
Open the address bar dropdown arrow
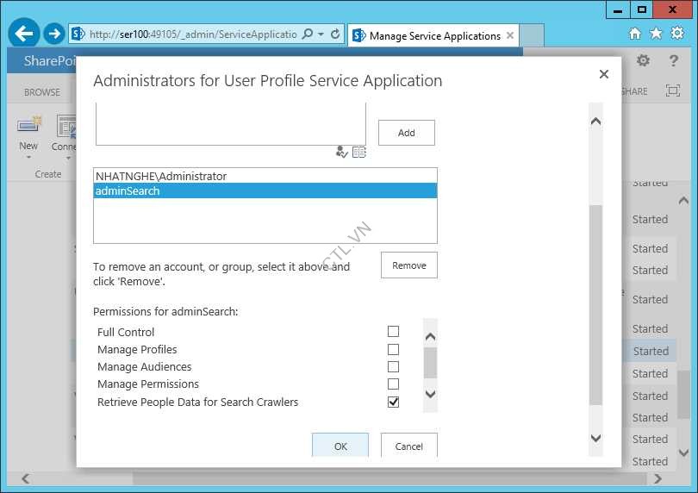321,34
